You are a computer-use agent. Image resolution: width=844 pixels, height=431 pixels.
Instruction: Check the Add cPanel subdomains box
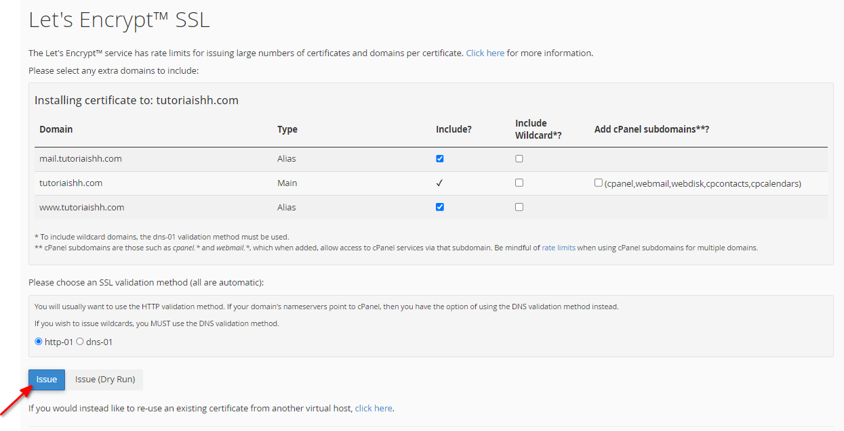599,183
